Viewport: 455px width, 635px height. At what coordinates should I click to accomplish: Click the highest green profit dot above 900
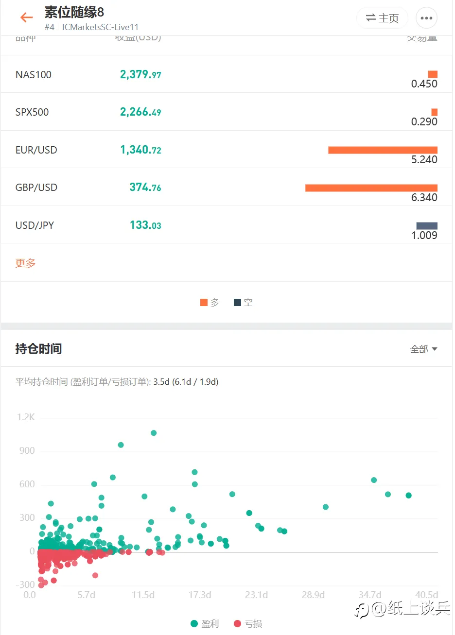click(154, 433)
